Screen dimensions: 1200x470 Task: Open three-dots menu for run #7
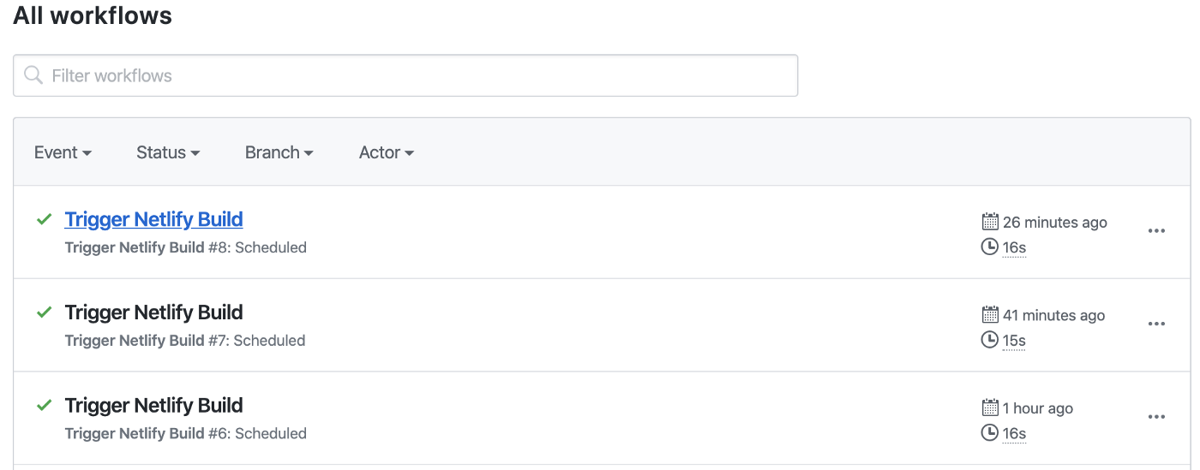[1156, 324]
